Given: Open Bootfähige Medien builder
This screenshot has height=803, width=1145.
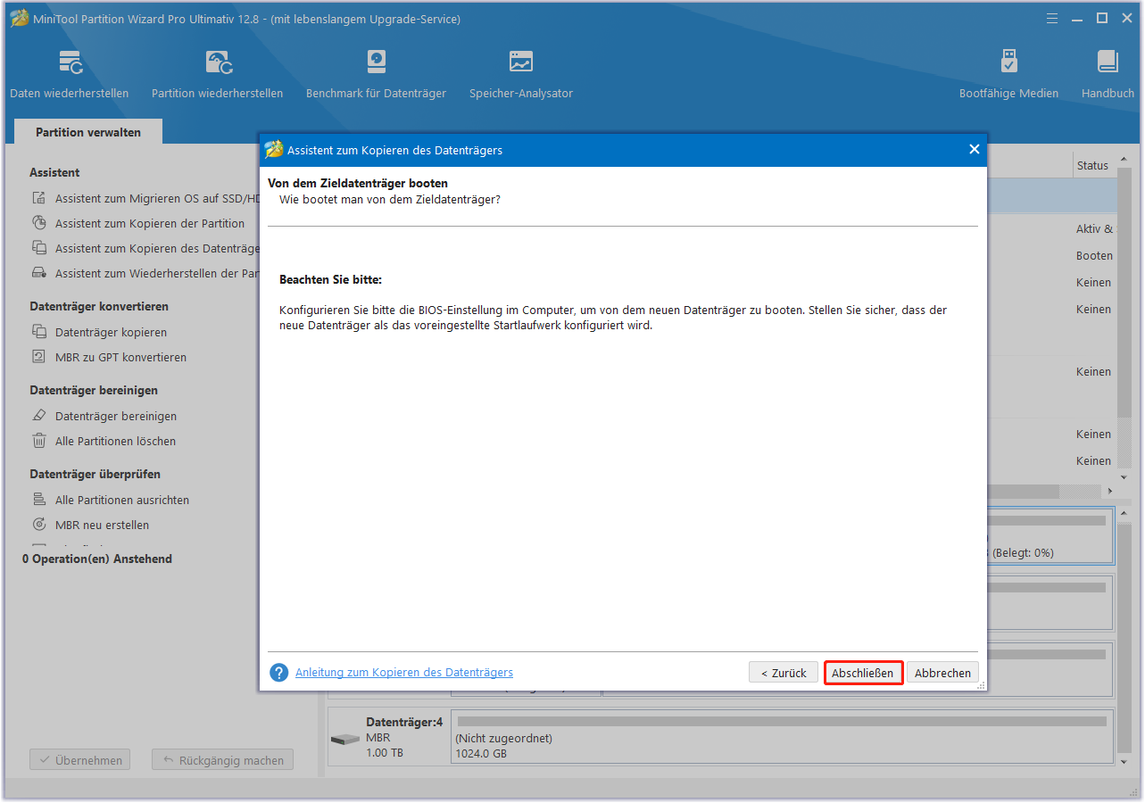Looking at the screenshot, I should point(1008,75).
